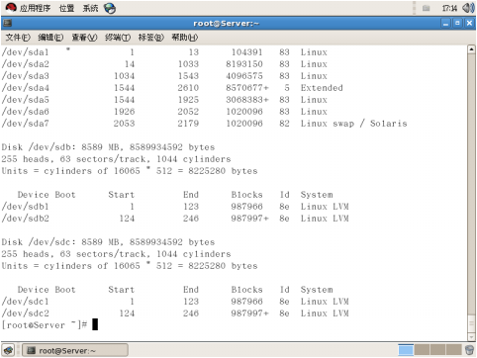Select root@Server:~ taskbar button
The width and height of the screenshot is (477, 358).
click(x=75, y=350)
